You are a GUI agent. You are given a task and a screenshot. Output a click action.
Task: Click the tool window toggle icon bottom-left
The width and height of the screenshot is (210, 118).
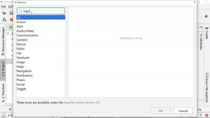(x=4, y=115)
